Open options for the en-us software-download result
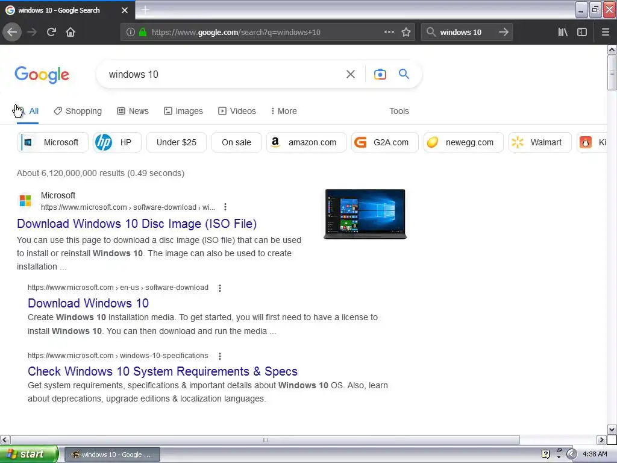This screenshot has width=617, height=463. [x=219, y=288]
